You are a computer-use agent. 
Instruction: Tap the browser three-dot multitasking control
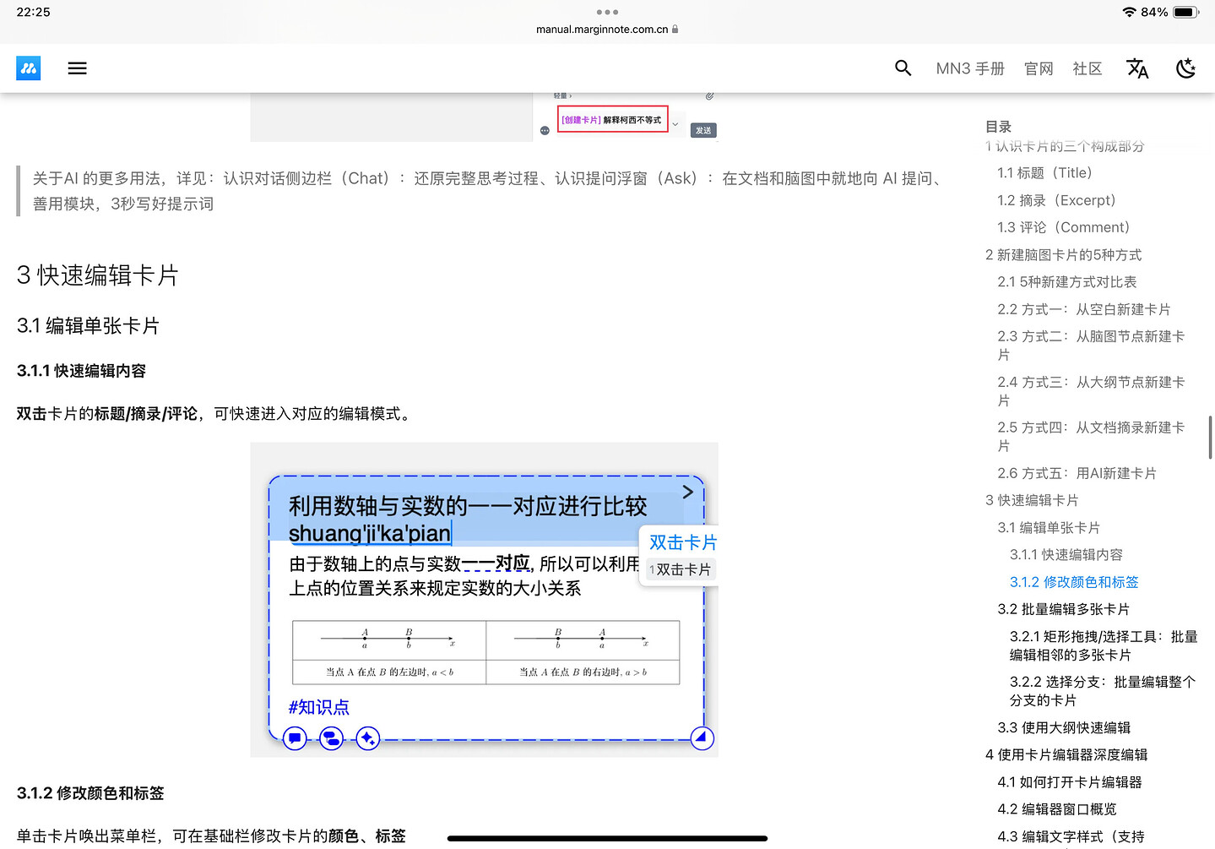[x=607, y=12]
